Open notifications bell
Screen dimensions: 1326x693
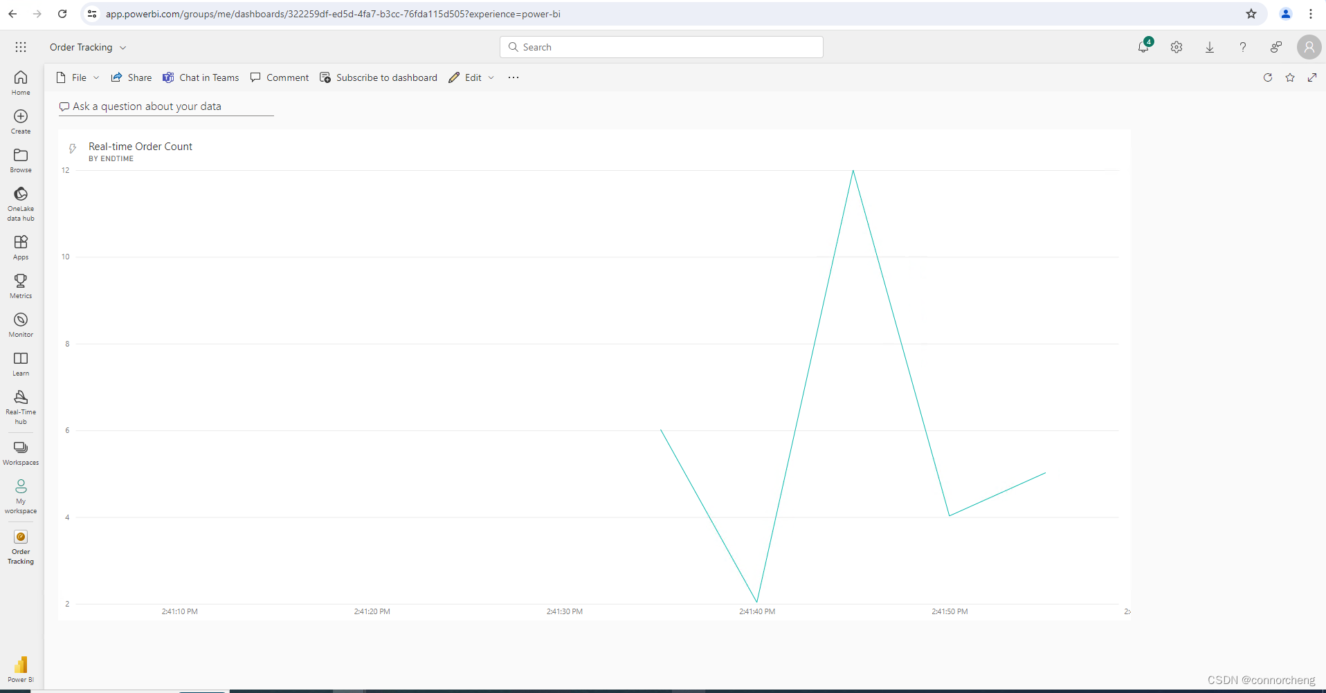point(1143,47)
